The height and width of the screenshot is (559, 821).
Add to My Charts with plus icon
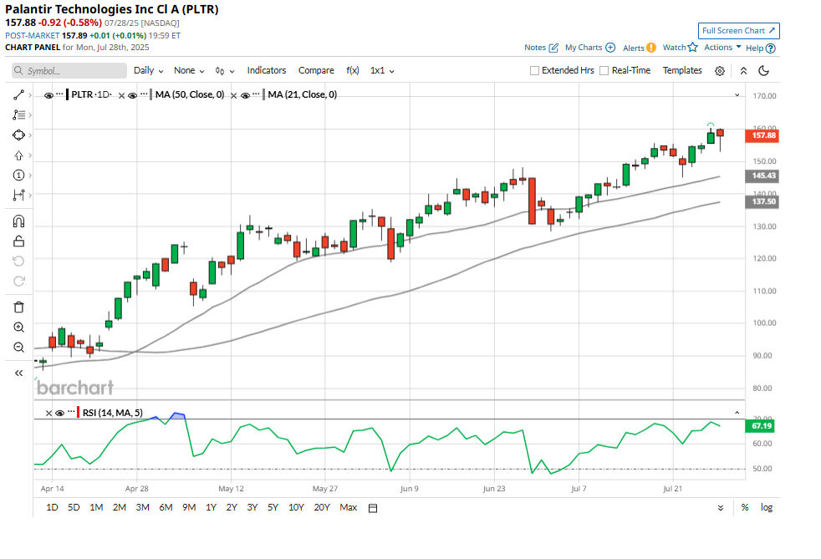click(x=610, y=48)
